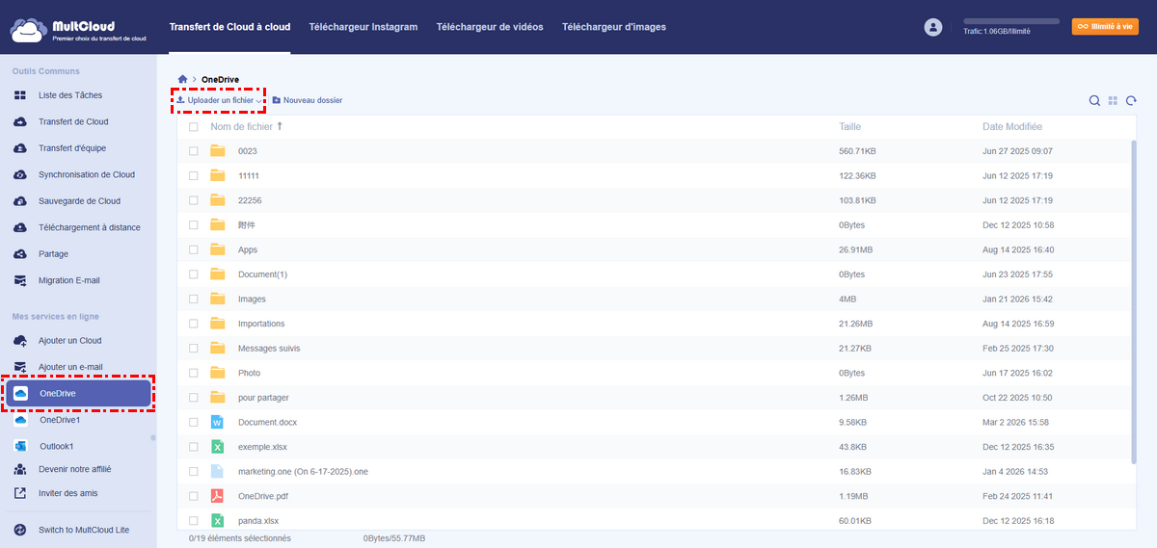
Task: Open the Téléchargeur de vidéos tab
Action: pos(490,27)
